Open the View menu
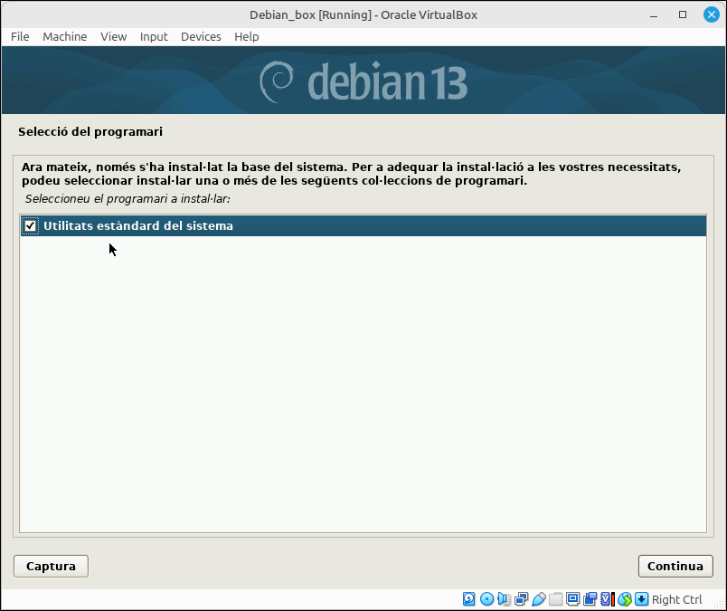 [114, 37]
